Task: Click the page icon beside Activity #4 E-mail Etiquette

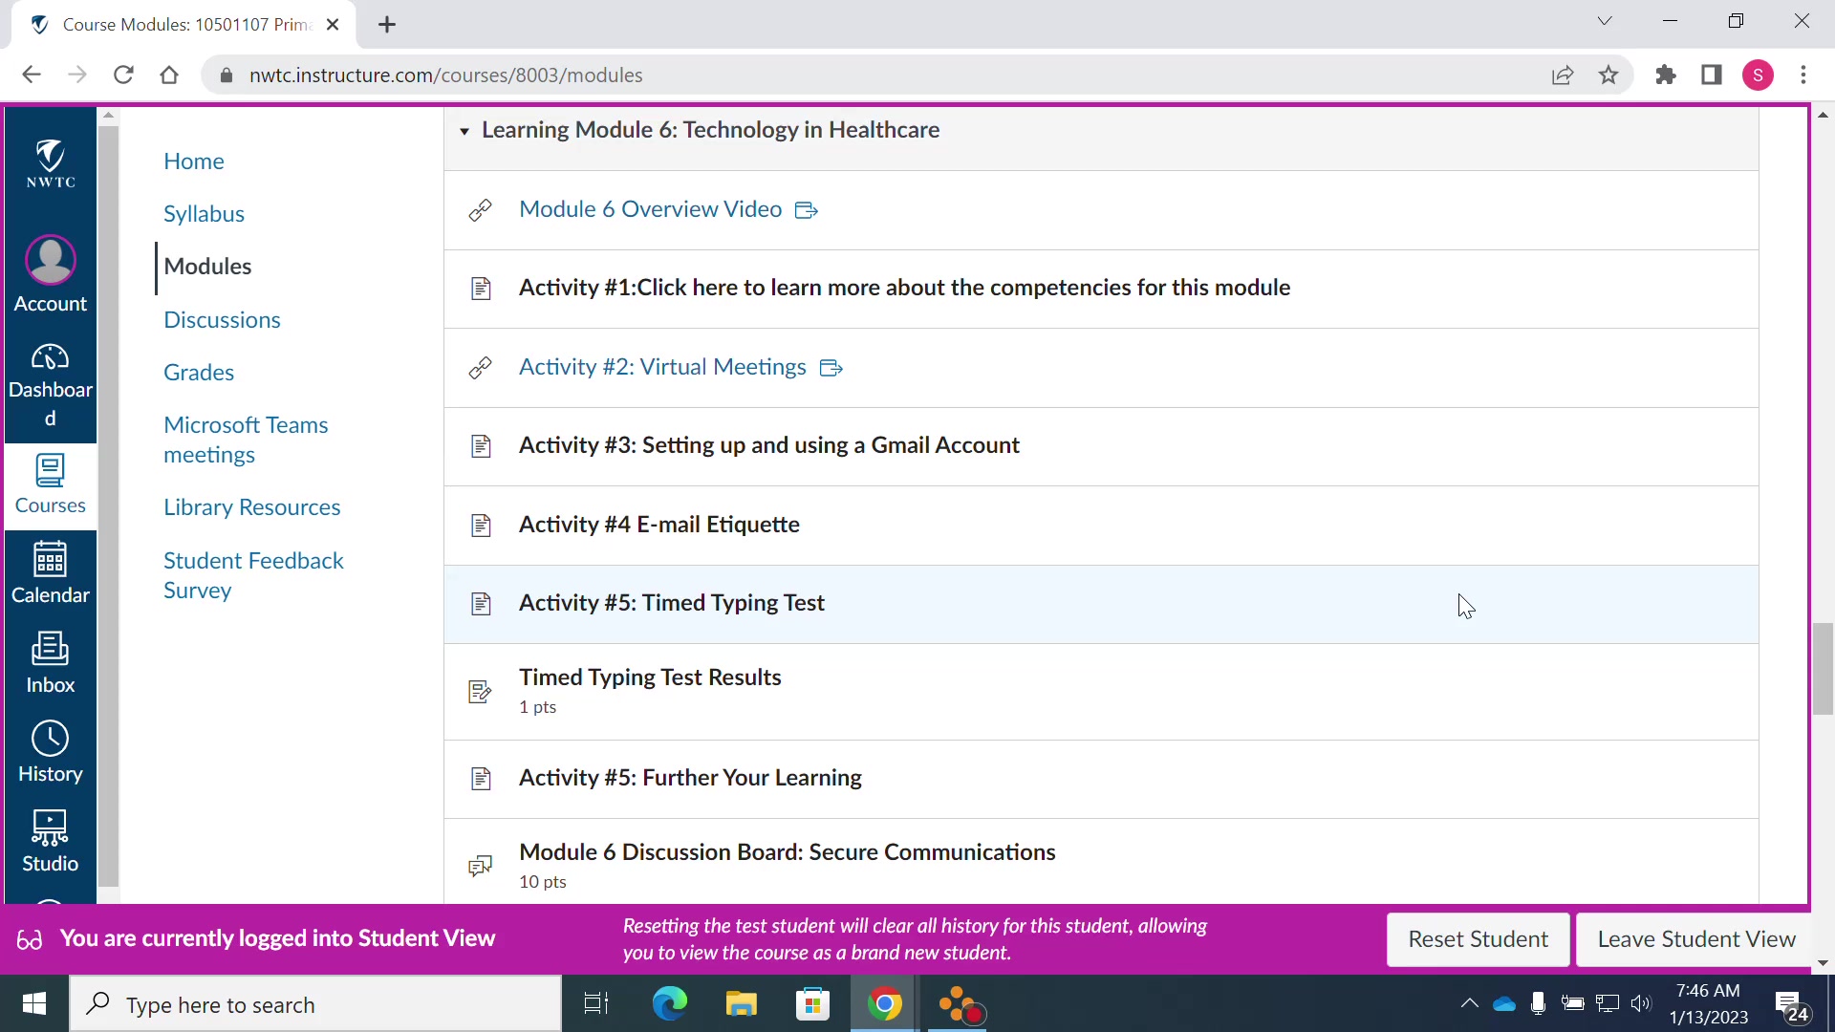Action: pyautogui.click(x=481, y=526)
